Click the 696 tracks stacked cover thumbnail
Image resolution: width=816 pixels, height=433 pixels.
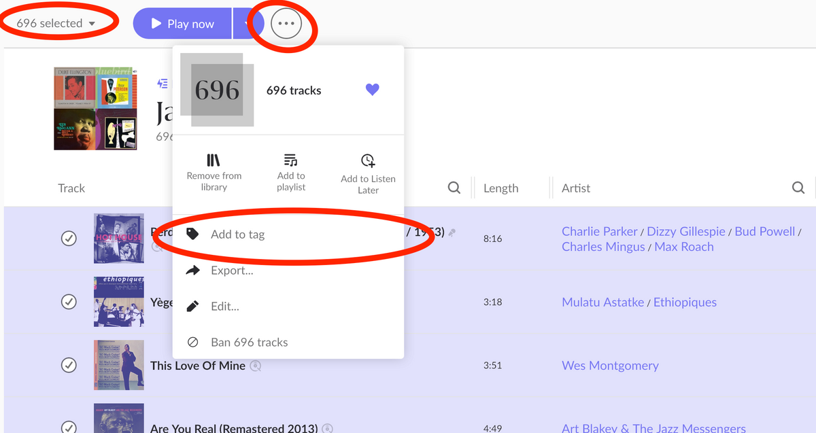pyautogui.click(x=217, y=90)
